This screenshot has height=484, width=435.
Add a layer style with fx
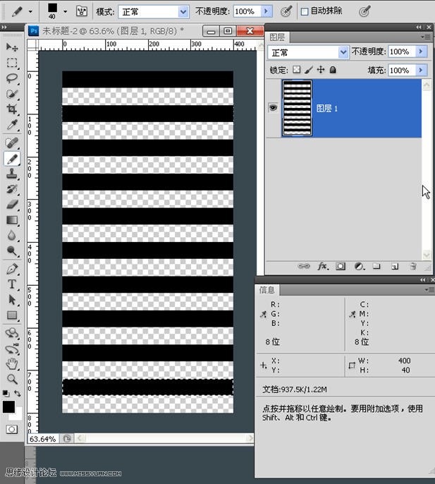point(323,267)
